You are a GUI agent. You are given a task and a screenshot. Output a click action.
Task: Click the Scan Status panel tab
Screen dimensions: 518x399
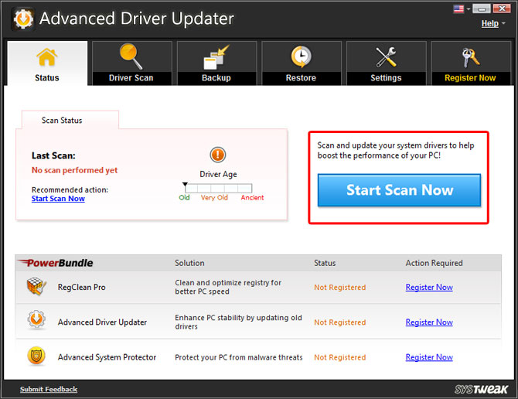(x=70, y=120)
